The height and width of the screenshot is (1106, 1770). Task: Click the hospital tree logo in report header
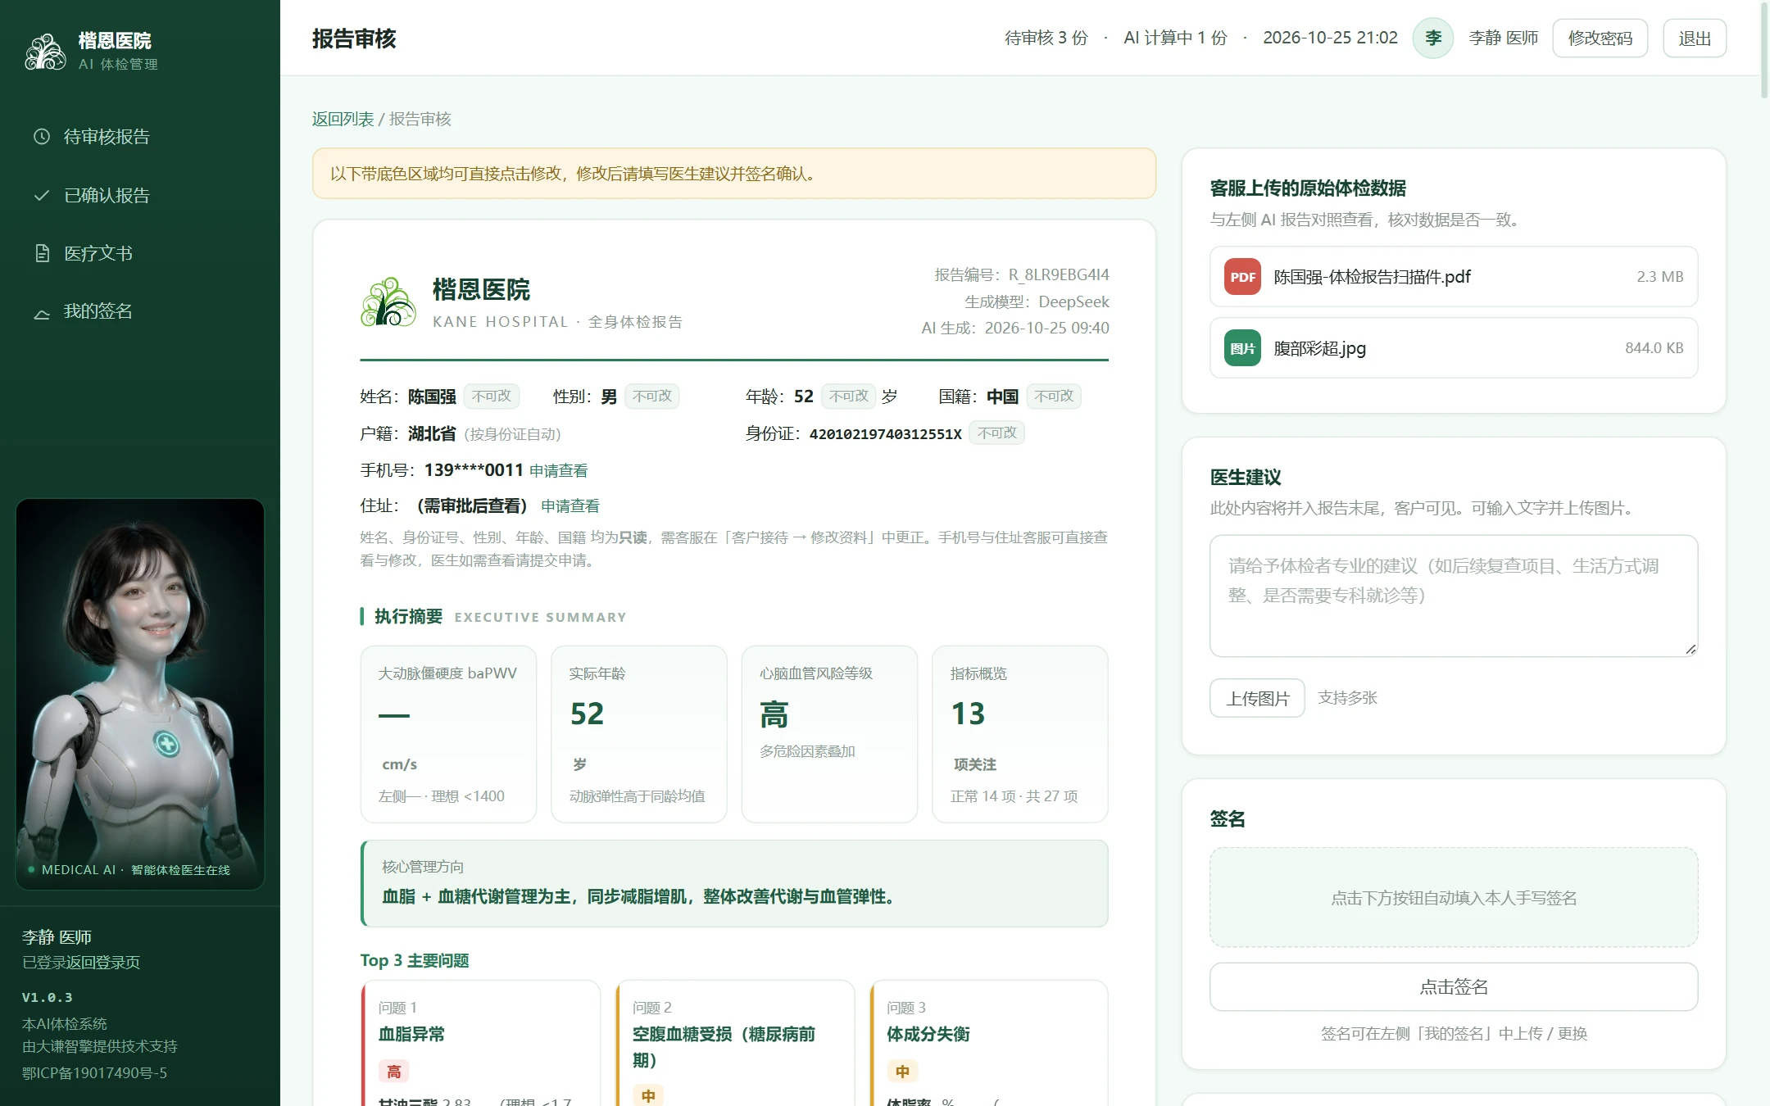click(388, 302)
